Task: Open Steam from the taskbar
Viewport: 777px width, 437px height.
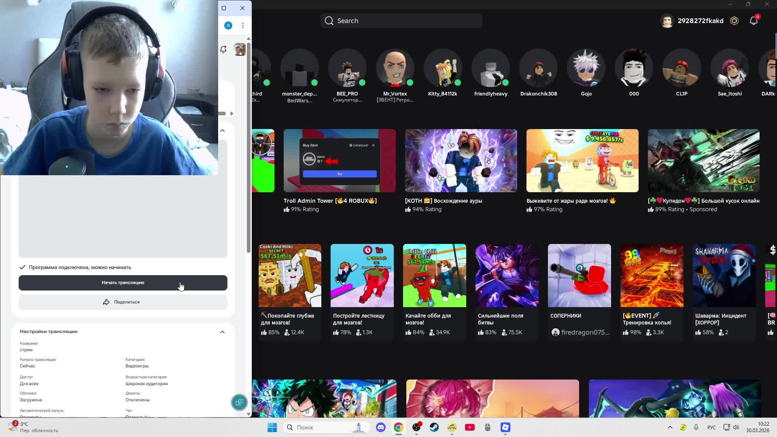Action: 434,427
